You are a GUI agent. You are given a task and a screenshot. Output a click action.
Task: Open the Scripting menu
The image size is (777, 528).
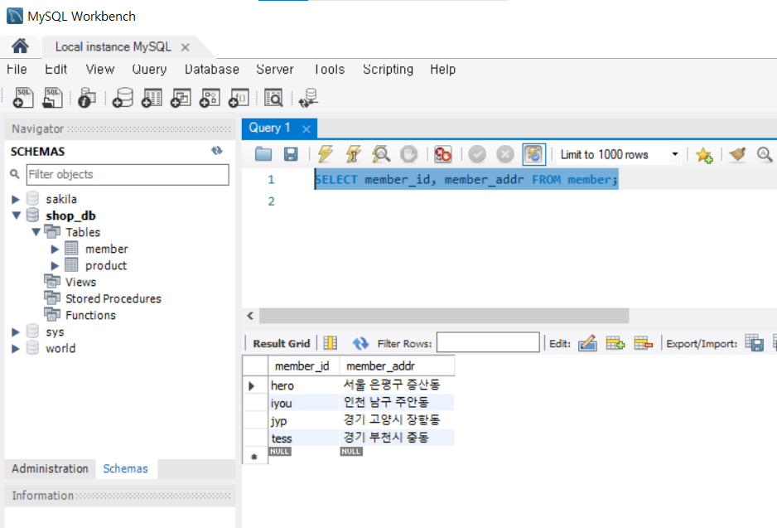click(x=388, y=70)
